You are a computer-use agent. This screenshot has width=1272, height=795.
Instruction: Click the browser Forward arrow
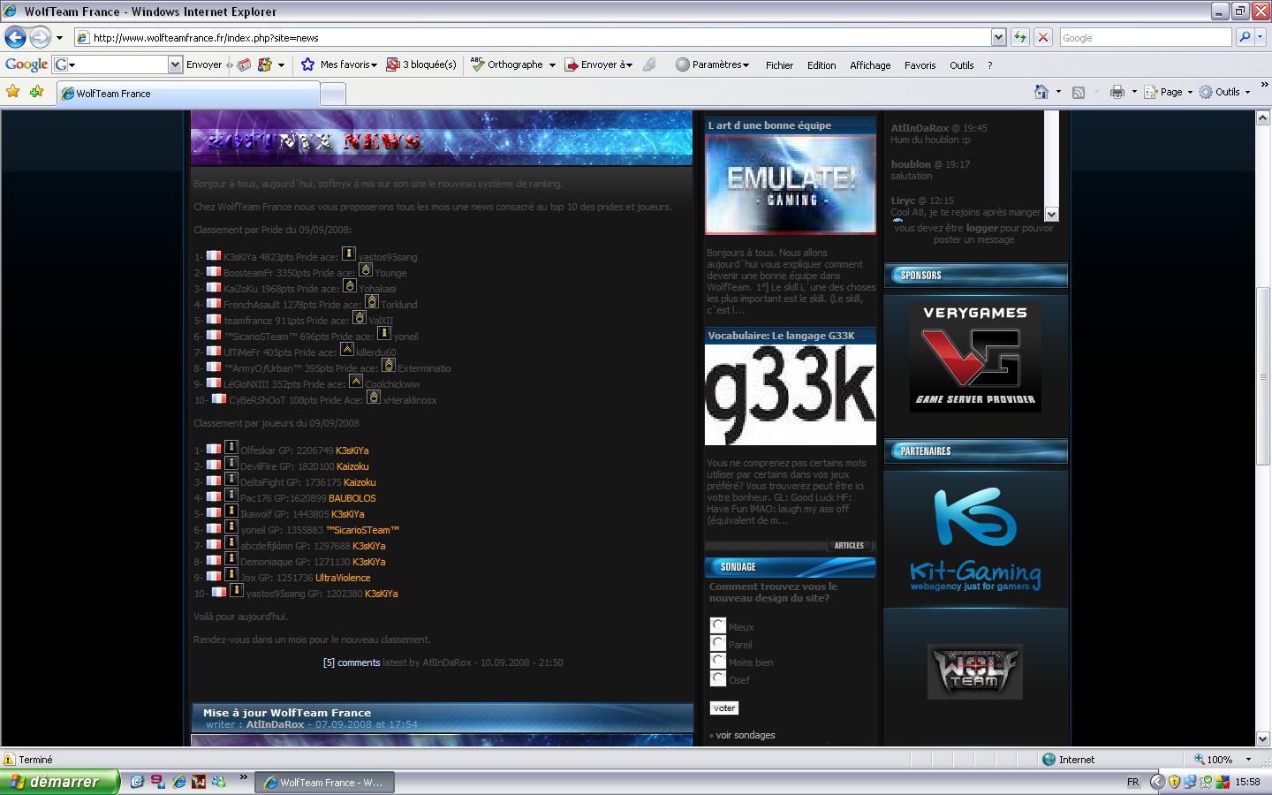(x=40, y=37)
